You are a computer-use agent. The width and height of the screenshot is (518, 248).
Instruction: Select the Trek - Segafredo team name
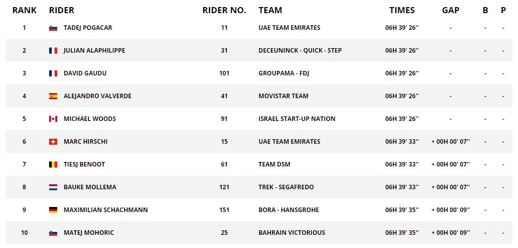[286, 187]
